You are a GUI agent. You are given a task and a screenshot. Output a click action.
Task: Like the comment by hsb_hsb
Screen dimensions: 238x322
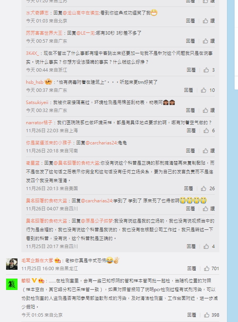208,90
